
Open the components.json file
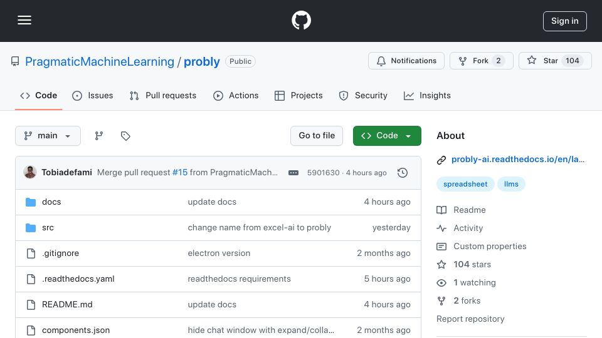tap(76, 330)
